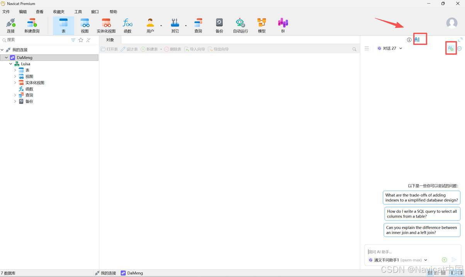Click the filter icon beside the search box

[73, 40]
